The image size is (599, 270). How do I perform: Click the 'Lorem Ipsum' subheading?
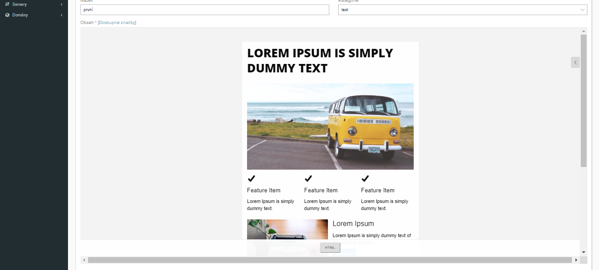pos(353,224)
